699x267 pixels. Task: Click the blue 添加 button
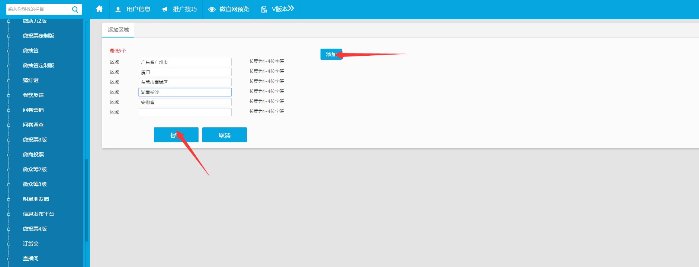(x=331, y=54)
